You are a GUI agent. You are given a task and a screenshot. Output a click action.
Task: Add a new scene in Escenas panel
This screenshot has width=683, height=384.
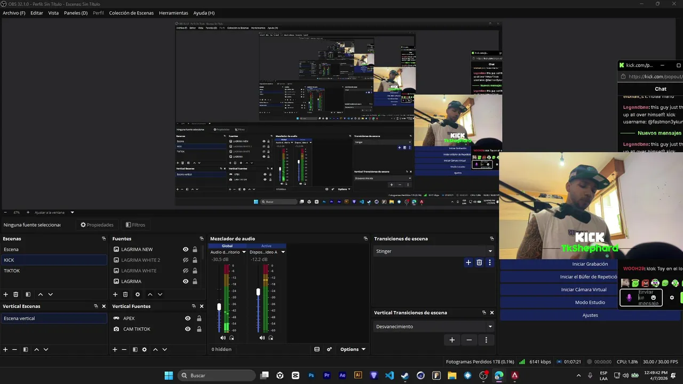point(6,294)
